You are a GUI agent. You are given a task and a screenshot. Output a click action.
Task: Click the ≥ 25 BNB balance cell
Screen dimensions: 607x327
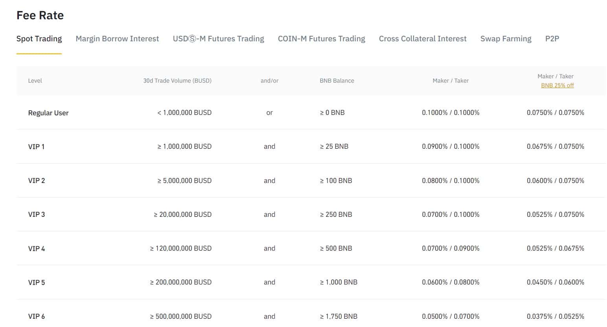click(334, 146)
